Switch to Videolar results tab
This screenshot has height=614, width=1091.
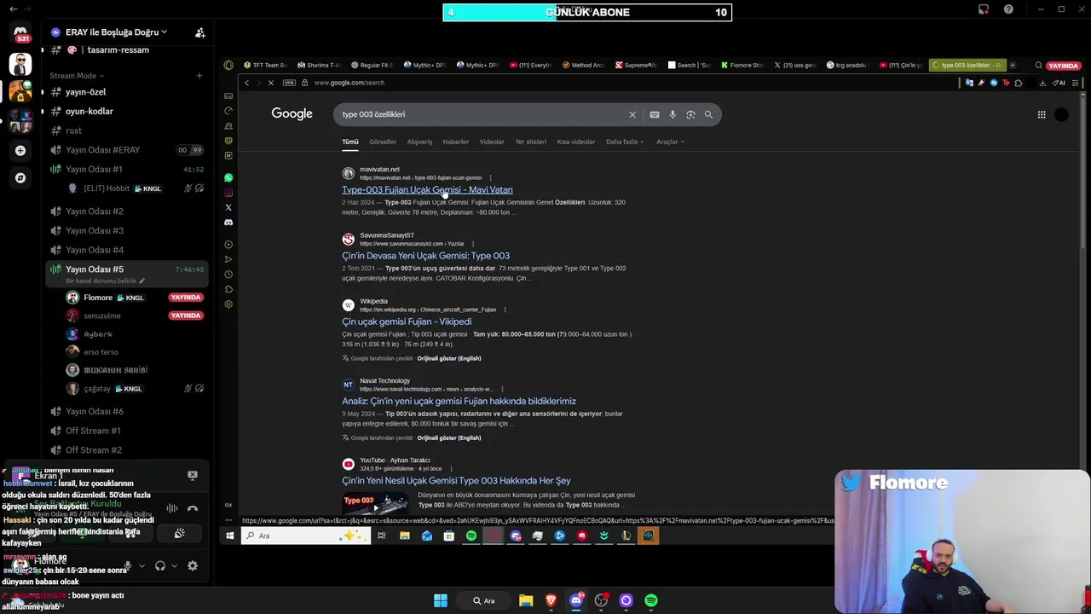point(492,142)
